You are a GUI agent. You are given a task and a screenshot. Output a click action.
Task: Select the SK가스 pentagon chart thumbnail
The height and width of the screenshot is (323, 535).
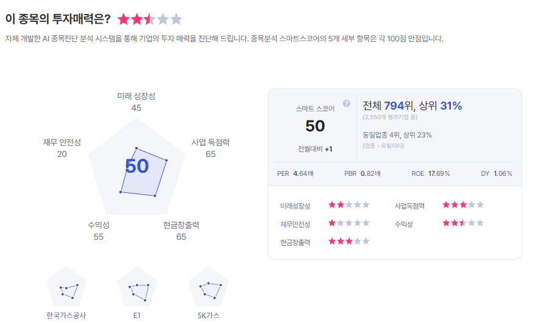209,287
